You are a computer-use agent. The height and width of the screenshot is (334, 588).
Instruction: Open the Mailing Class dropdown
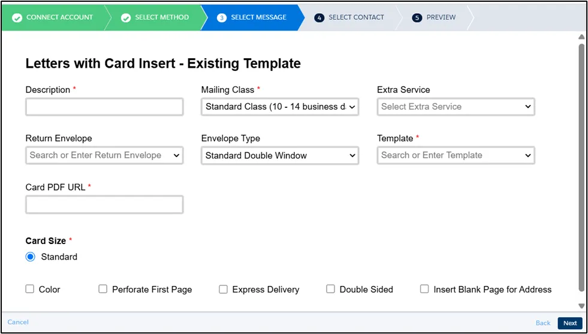(280, 107)
